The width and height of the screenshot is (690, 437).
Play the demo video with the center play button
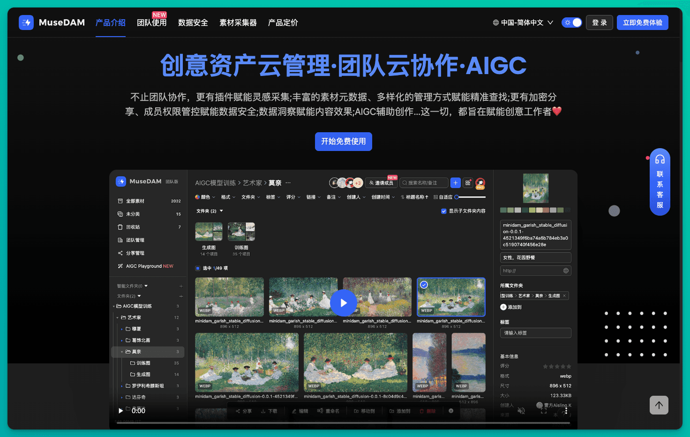pyautogui.click(x=344, y=303)
